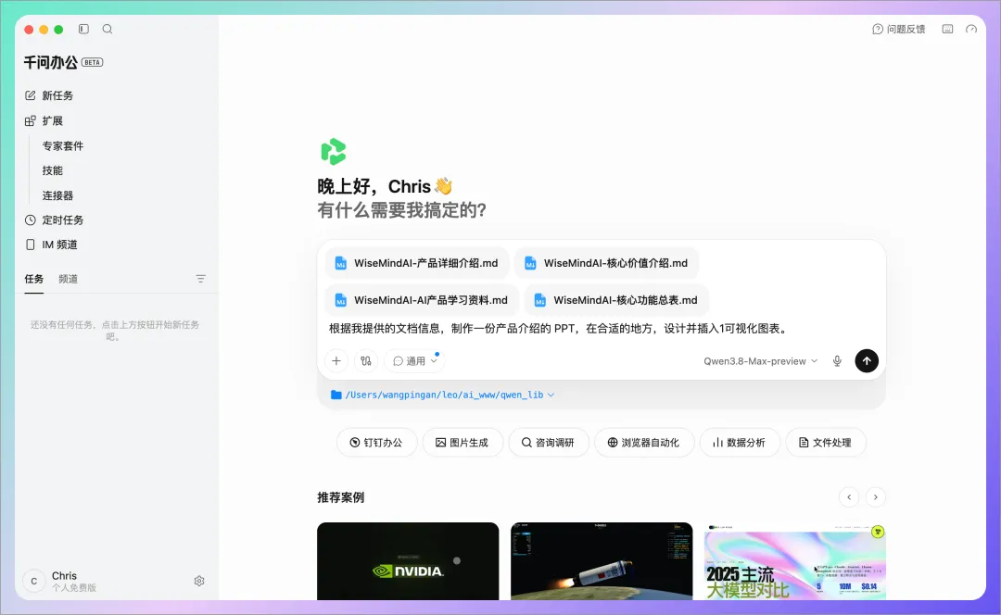
Task: Send the prompt with the arrow button
Action: 867,360
